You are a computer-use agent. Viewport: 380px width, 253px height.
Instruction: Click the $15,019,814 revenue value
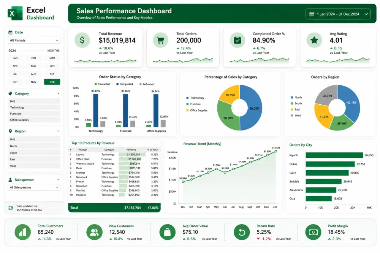click(117, 40)
